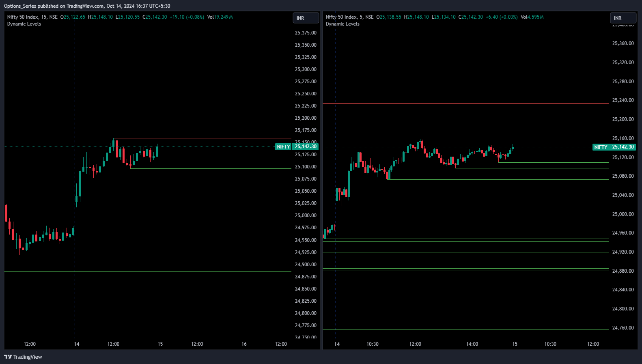Click the Dynamic Levels indicator on the 5-minute chart
This screenshot has height=364, width=642.
343,24
